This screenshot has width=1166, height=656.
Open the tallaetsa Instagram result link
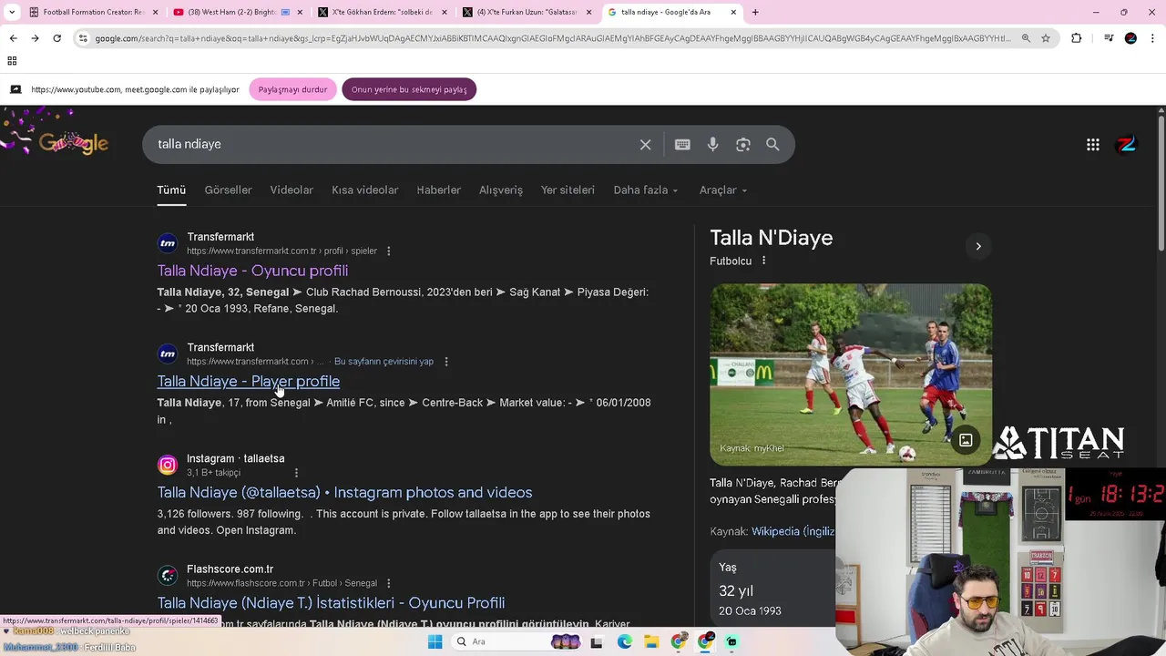click(344, 492)
